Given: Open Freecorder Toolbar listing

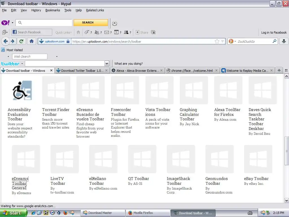Looking at the screenshot, I should click(x=121, y=112).
